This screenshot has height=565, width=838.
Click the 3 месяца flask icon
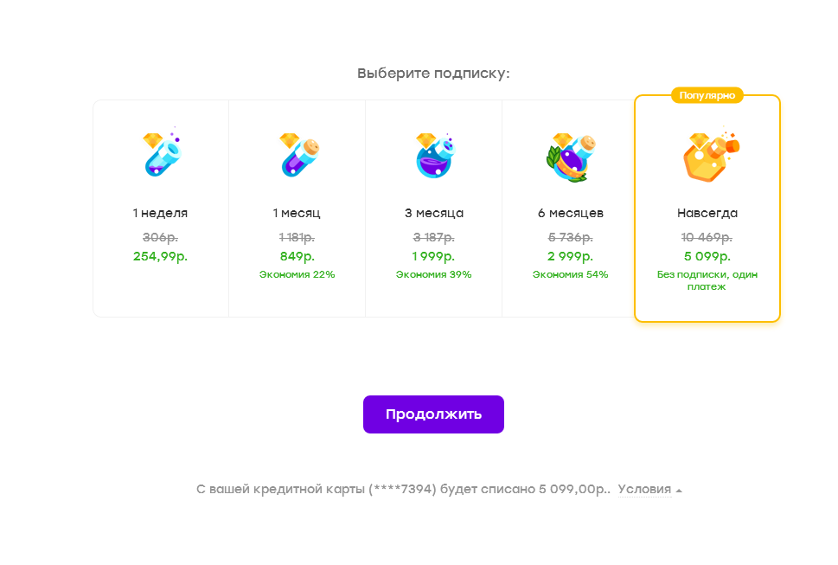433,154
